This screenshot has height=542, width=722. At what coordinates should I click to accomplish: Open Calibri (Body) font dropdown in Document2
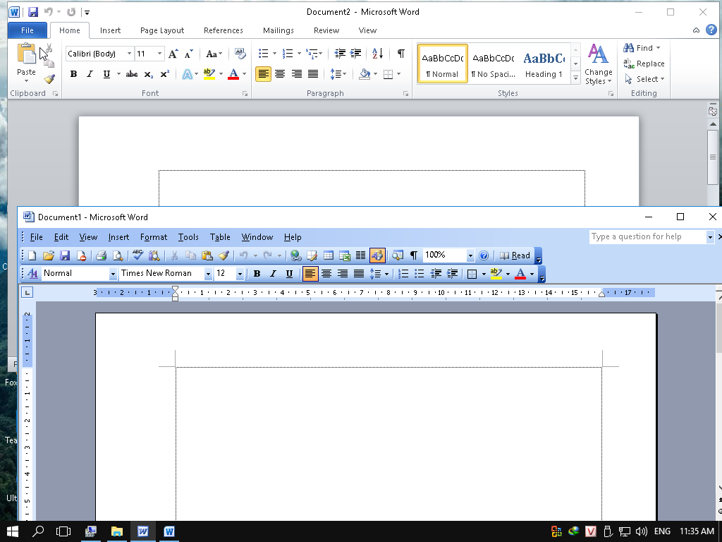(x=130, y=54)
